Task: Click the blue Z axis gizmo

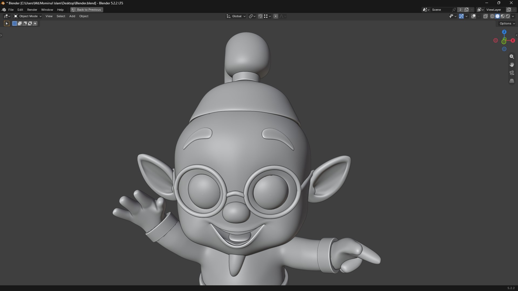Action: pos(504,32)
